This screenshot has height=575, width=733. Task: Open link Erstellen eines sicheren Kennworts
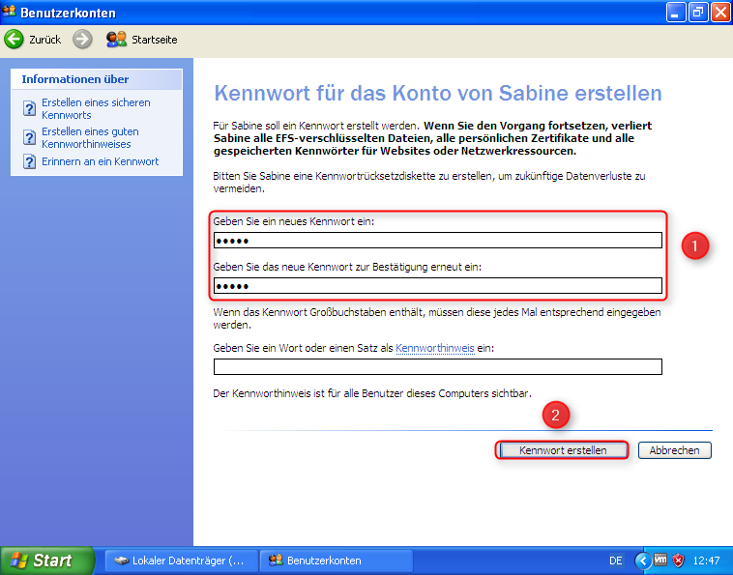click(x=96, y=109)
